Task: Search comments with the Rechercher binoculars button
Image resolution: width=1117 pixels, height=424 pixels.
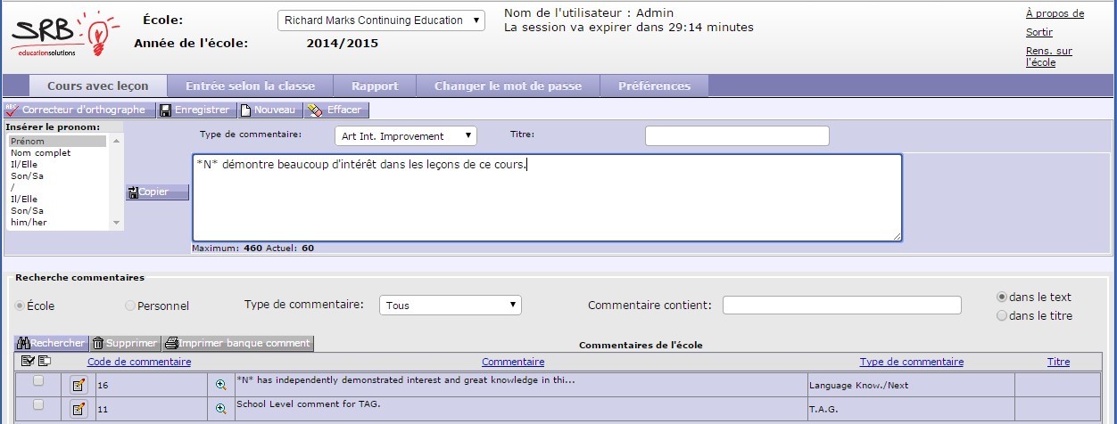Action: (52, 343)
